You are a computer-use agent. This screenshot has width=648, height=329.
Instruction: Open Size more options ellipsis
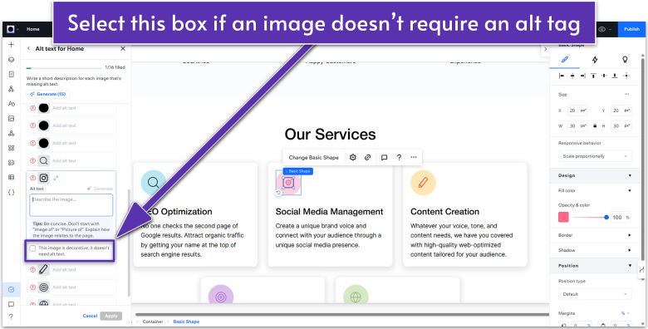626,95
